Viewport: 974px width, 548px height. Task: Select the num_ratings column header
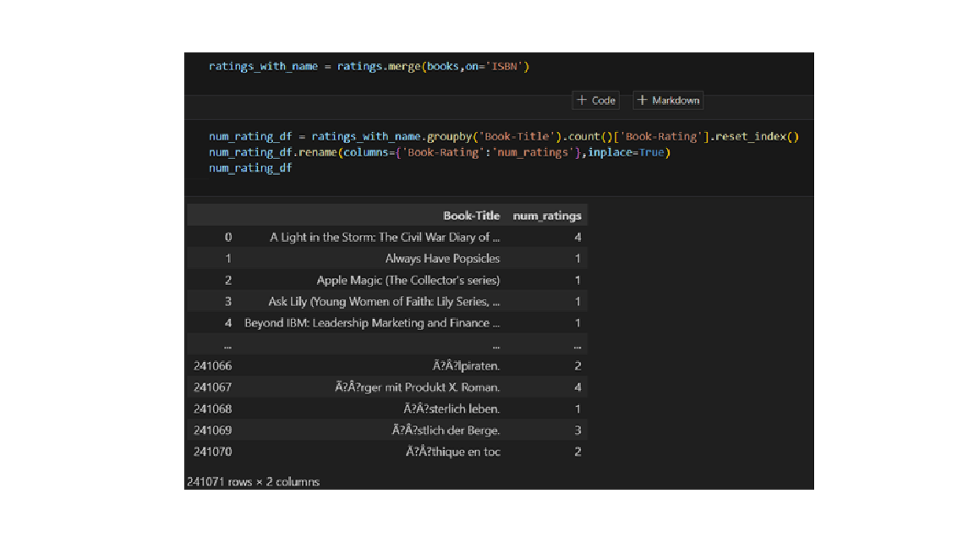547,216
